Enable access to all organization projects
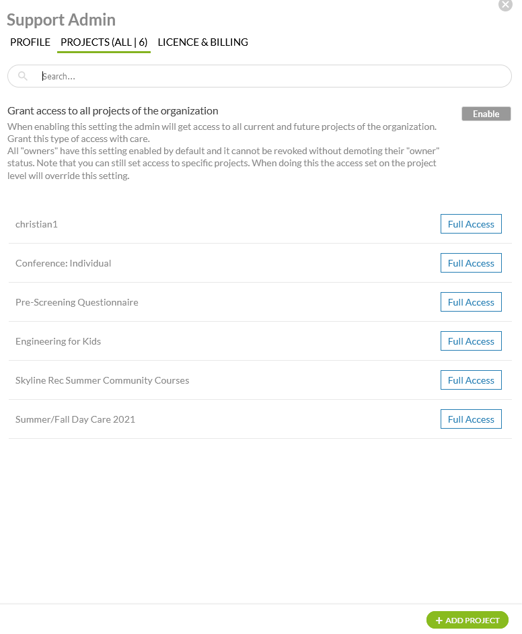Image resolution: width=522 pixels, height=634 pixels. [486, 114]
